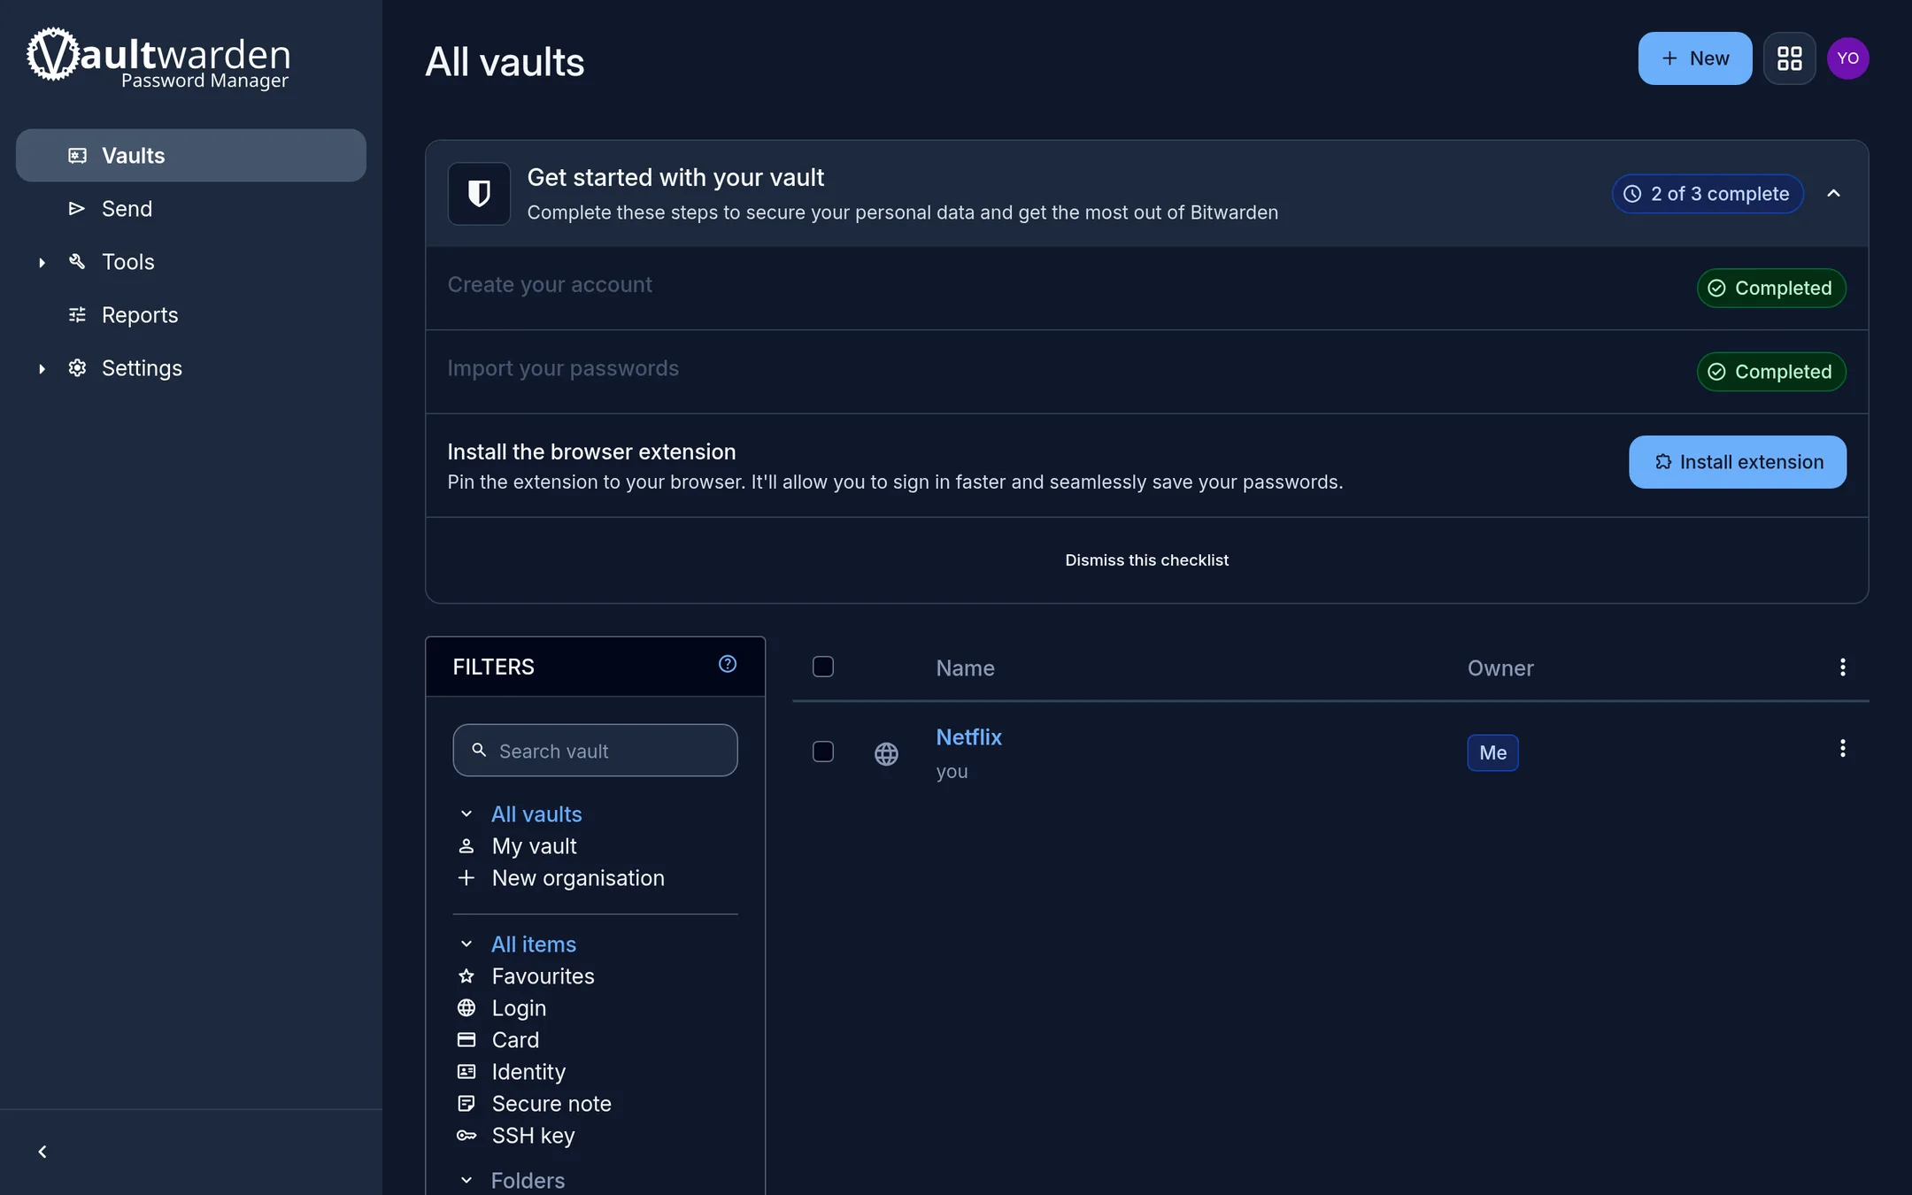Click the Me owner badge
This screenshot has height=1195, width=1912.
click(1492, 752)
